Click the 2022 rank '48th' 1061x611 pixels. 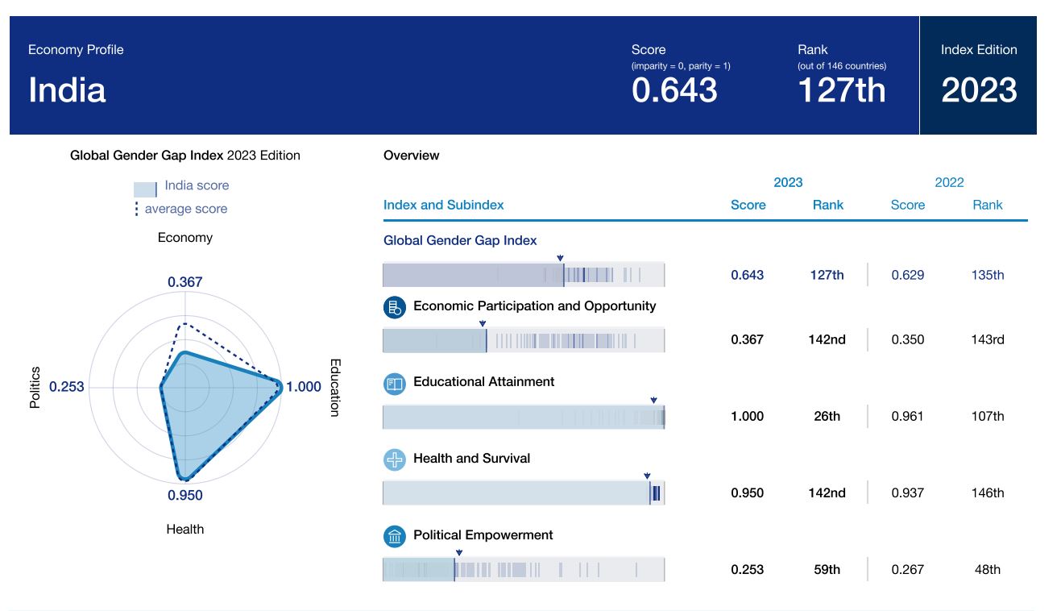point(988,570)
